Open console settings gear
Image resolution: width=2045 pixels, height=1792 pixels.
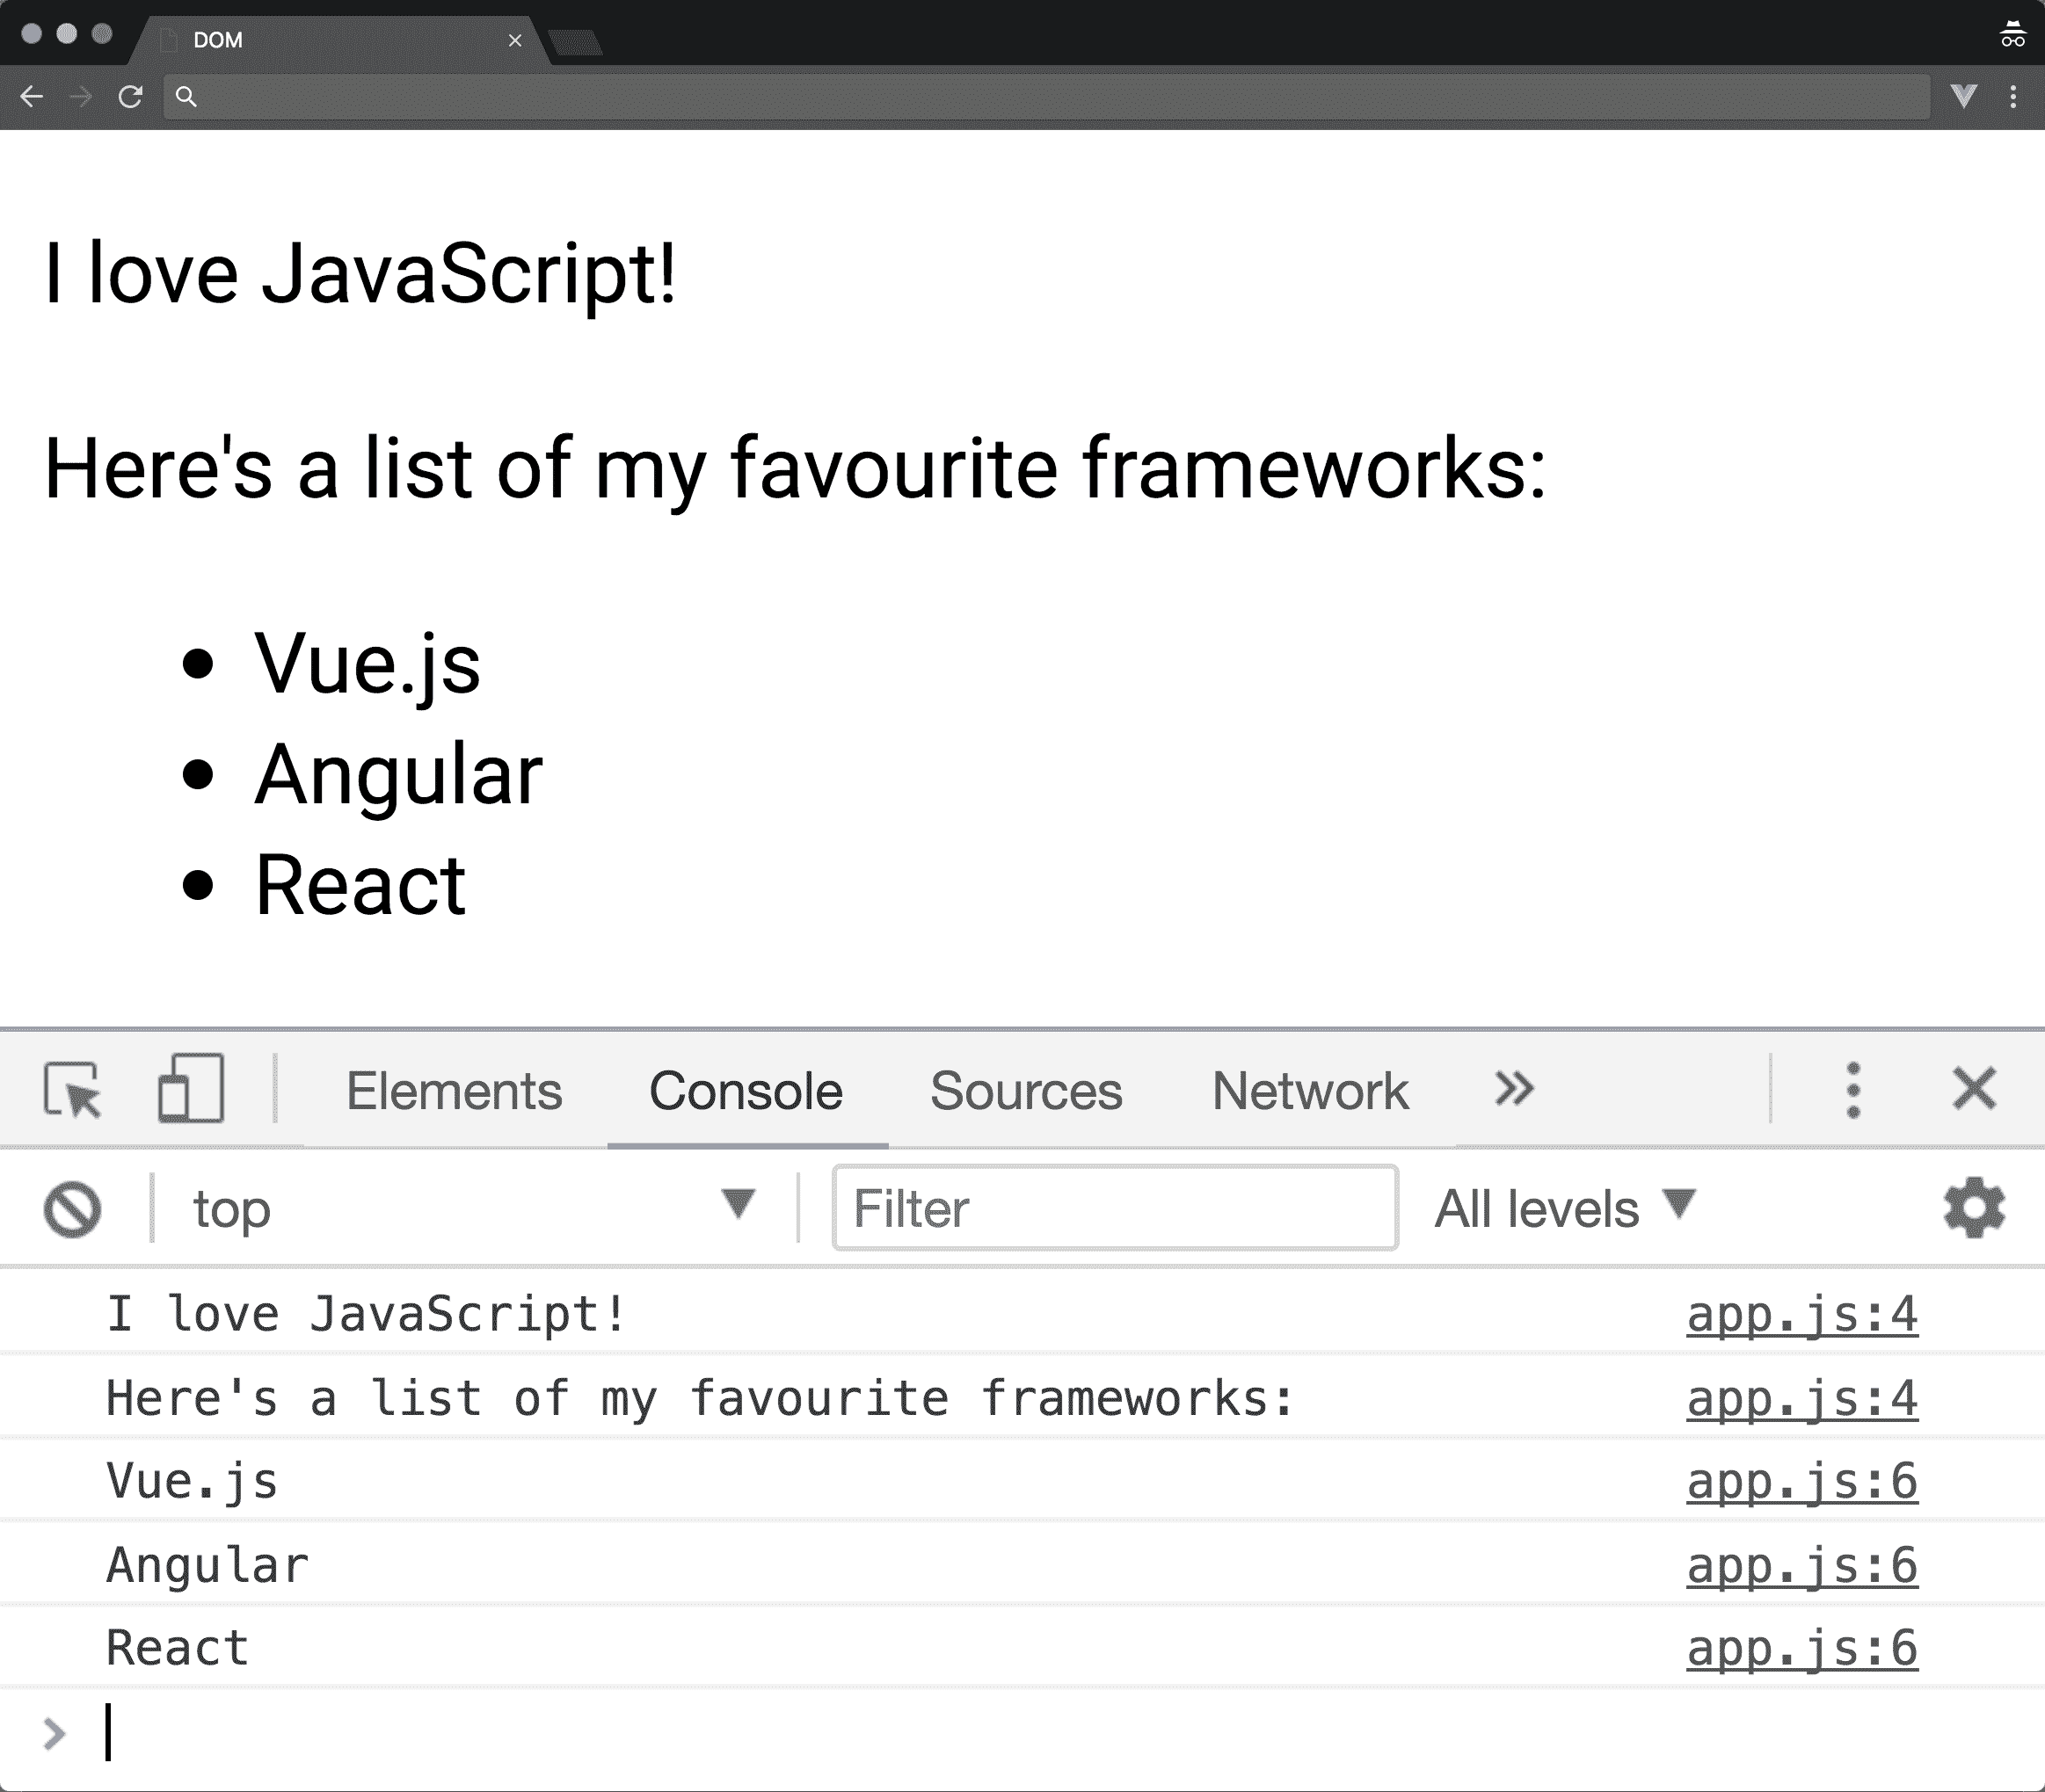point(1973,1209)
